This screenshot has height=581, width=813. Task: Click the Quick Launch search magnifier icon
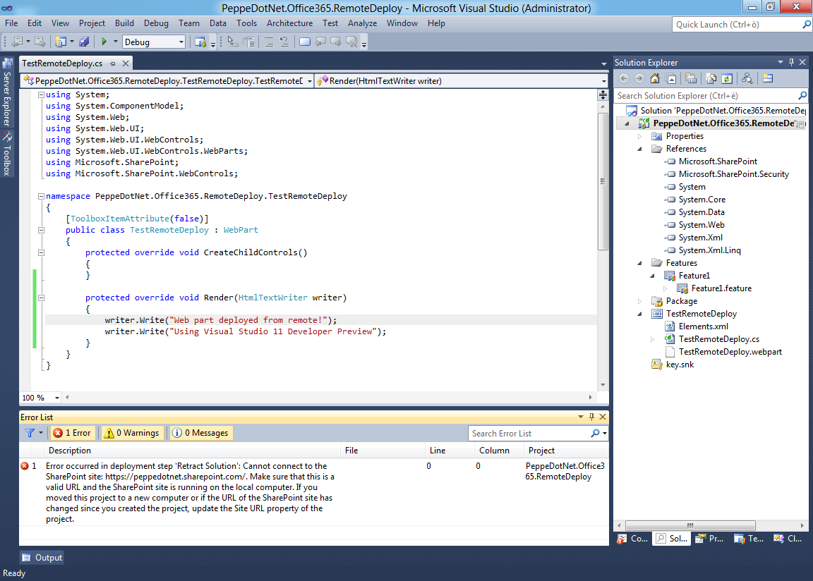(x=806, y=25)
